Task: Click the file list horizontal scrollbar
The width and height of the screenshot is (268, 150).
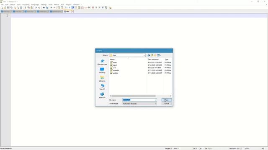Action: tap(134, 96)
